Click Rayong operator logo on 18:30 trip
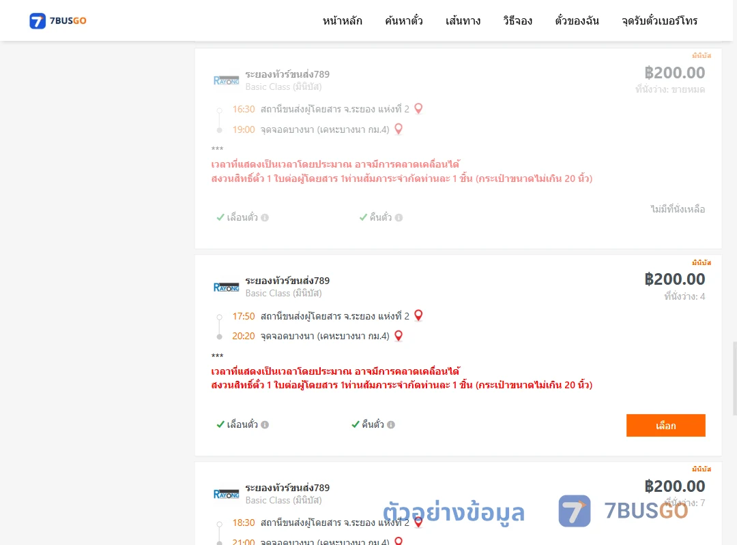The width and height of the screenshot is (737, 545). pos(227,494)
